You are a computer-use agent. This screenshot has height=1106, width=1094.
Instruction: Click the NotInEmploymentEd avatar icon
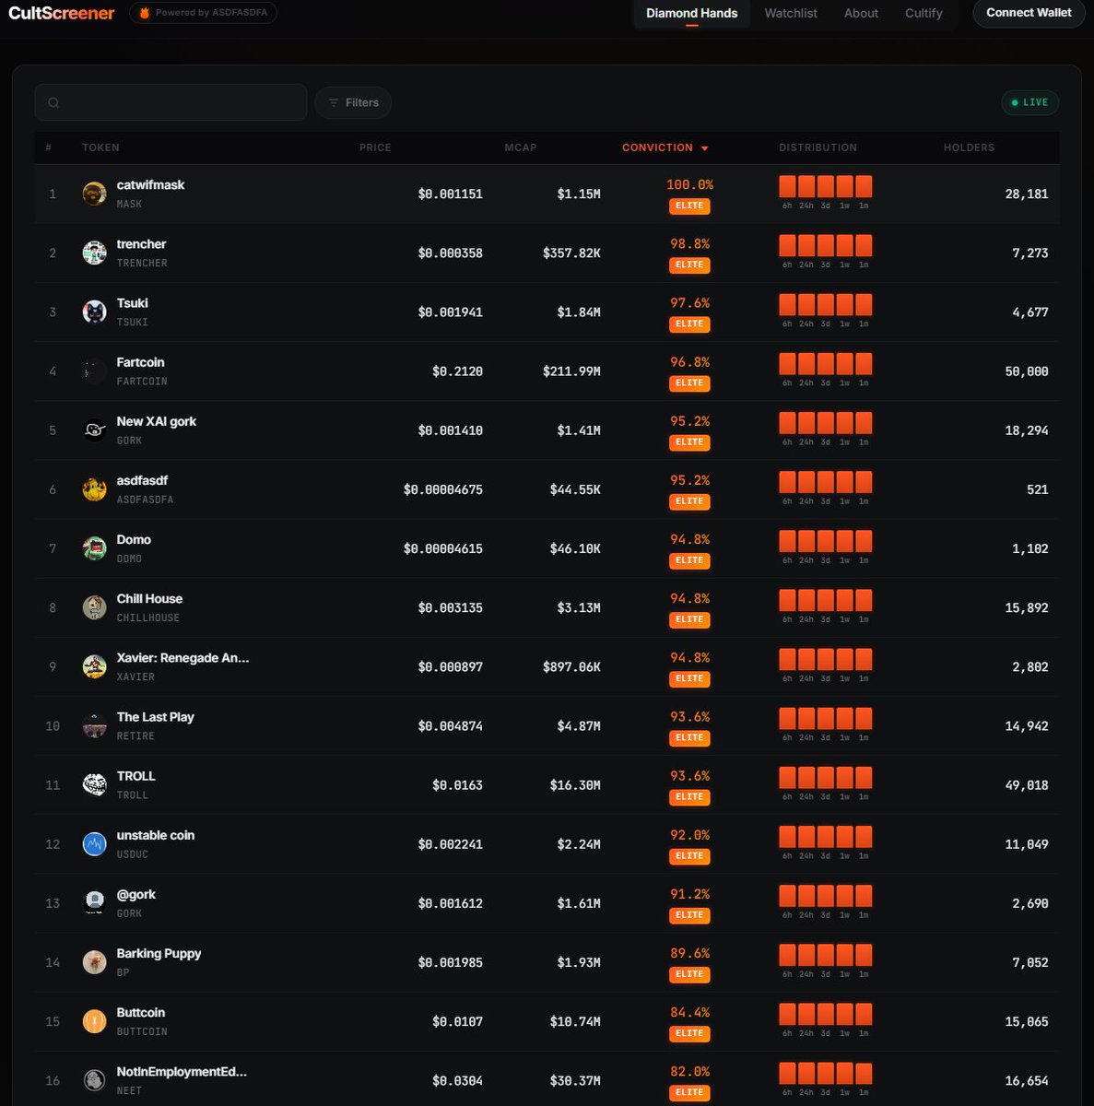94,1080
